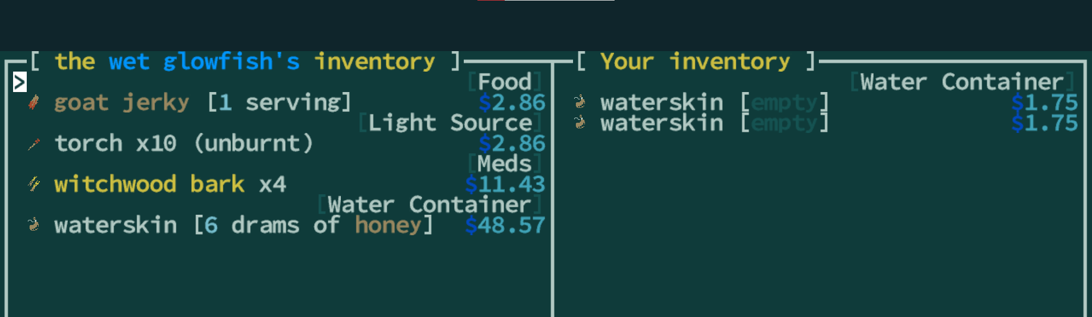Screen dimensions: 1092x317
Task: Click the upper empty waterskin icon
Action: click(x=580, y=102)
